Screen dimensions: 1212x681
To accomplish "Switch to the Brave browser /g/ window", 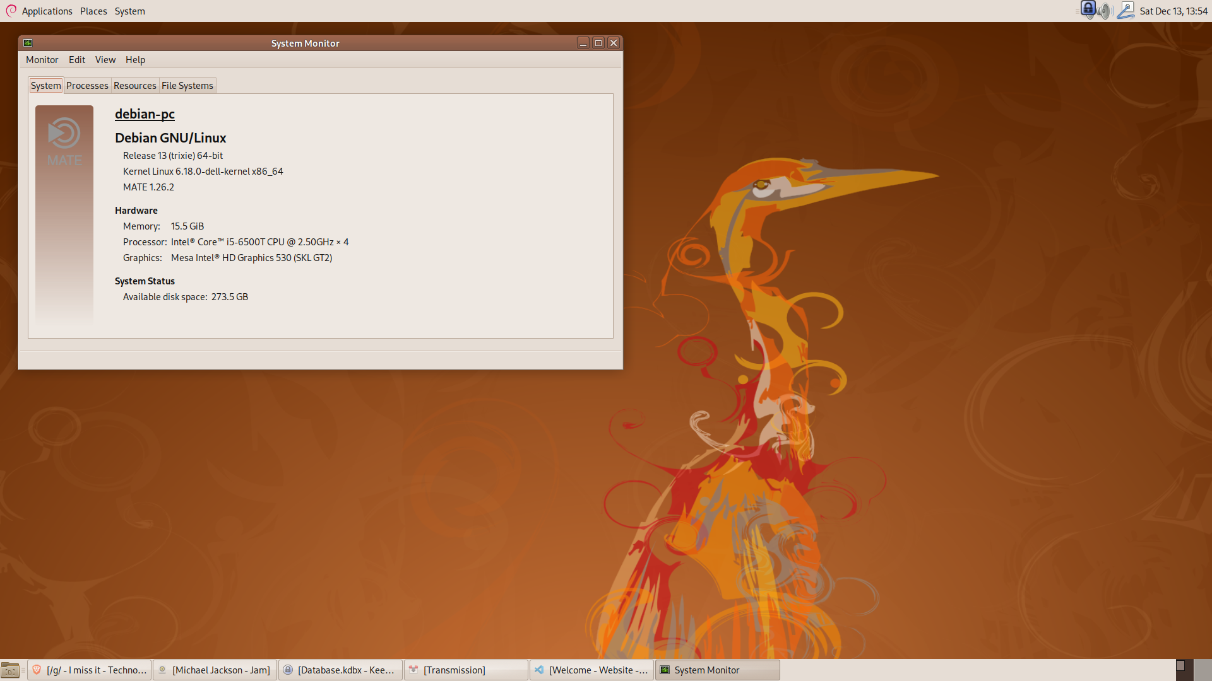I will point(90,670).
